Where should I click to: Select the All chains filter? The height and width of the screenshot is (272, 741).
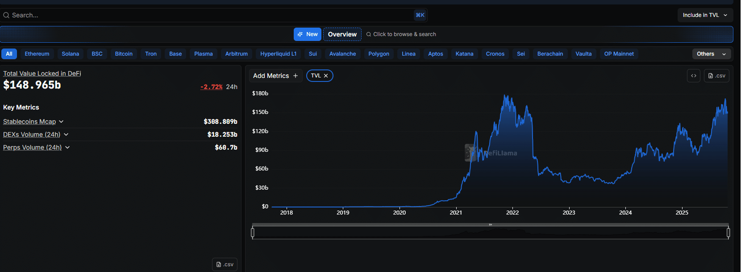tap(9, 54)
